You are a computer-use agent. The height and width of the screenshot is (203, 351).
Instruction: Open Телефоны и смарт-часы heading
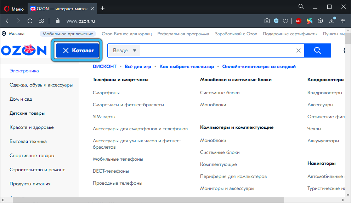(120, 80)
